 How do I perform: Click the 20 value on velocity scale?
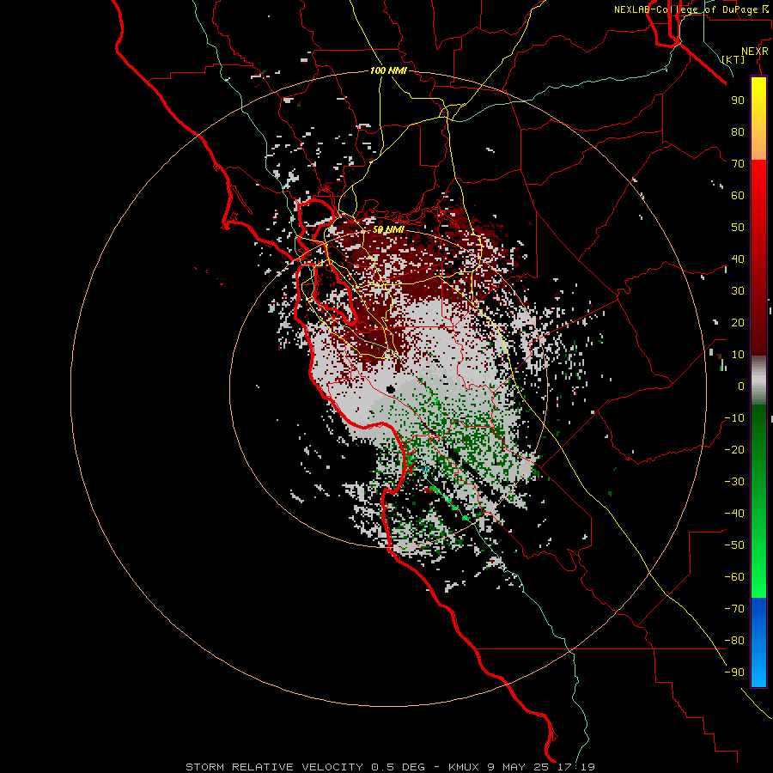tap(738, 323)
